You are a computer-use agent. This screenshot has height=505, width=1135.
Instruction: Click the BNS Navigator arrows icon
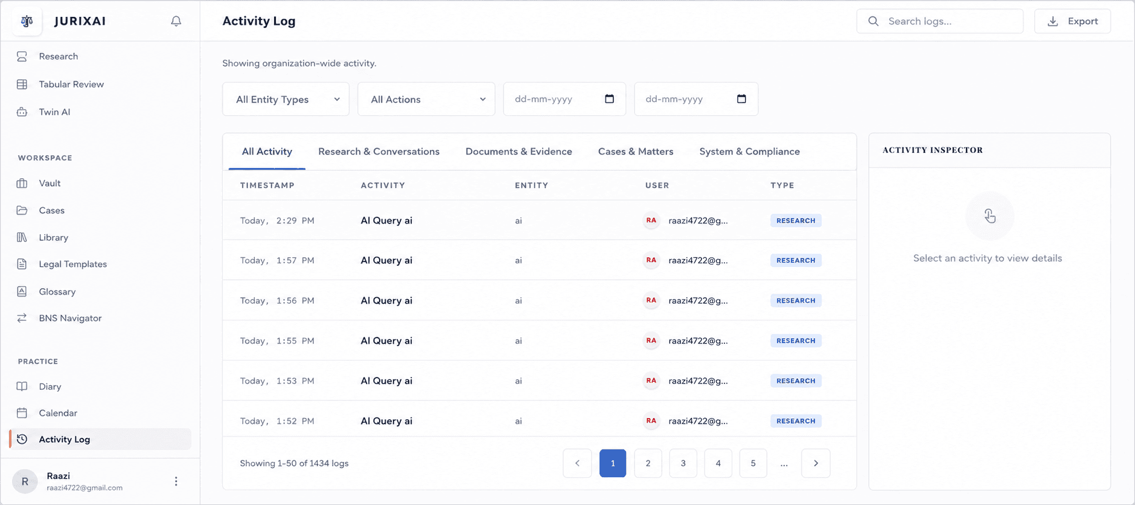22,318
